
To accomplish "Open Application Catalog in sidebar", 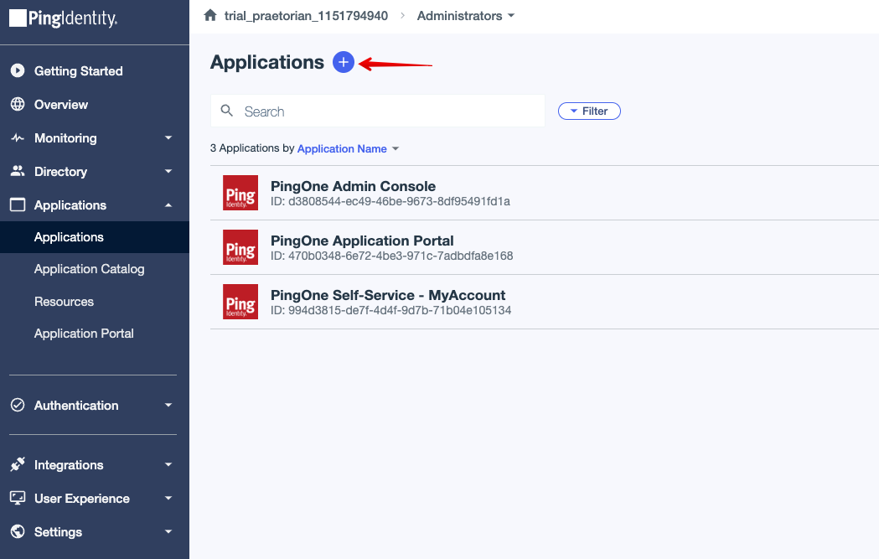I will (x=89, y=269).
